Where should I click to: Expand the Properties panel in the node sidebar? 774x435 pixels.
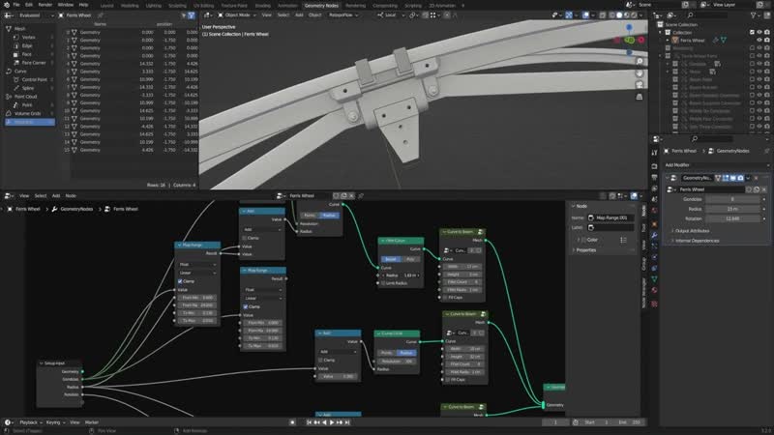coord(586,250)
